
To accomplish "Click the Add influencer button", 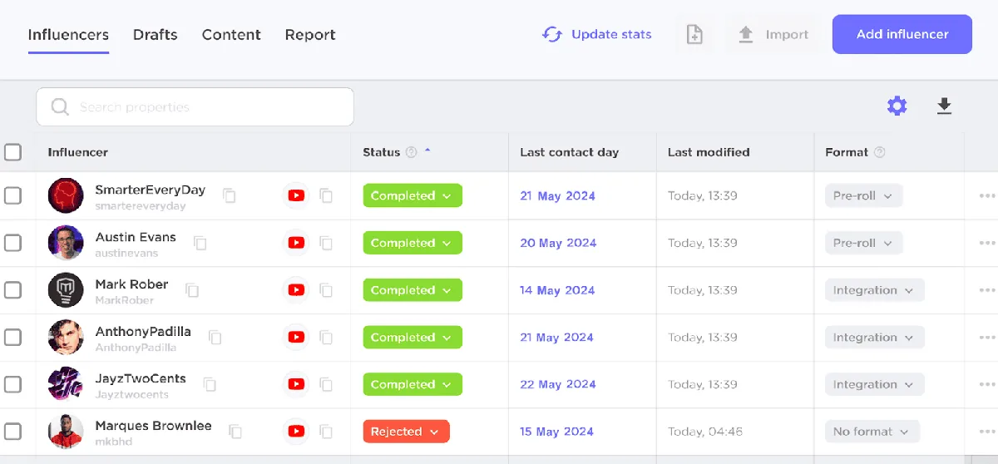I will [902, 34].
